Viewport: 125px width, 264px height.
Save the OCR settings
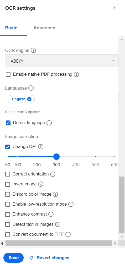click(13, 258)
